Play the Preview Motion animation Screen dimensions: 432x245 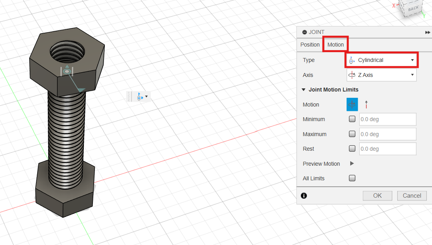(352, 164)
